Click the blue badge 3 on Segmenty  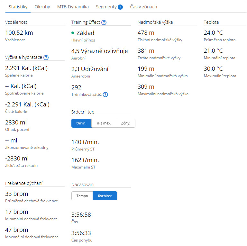coord(120,7)
